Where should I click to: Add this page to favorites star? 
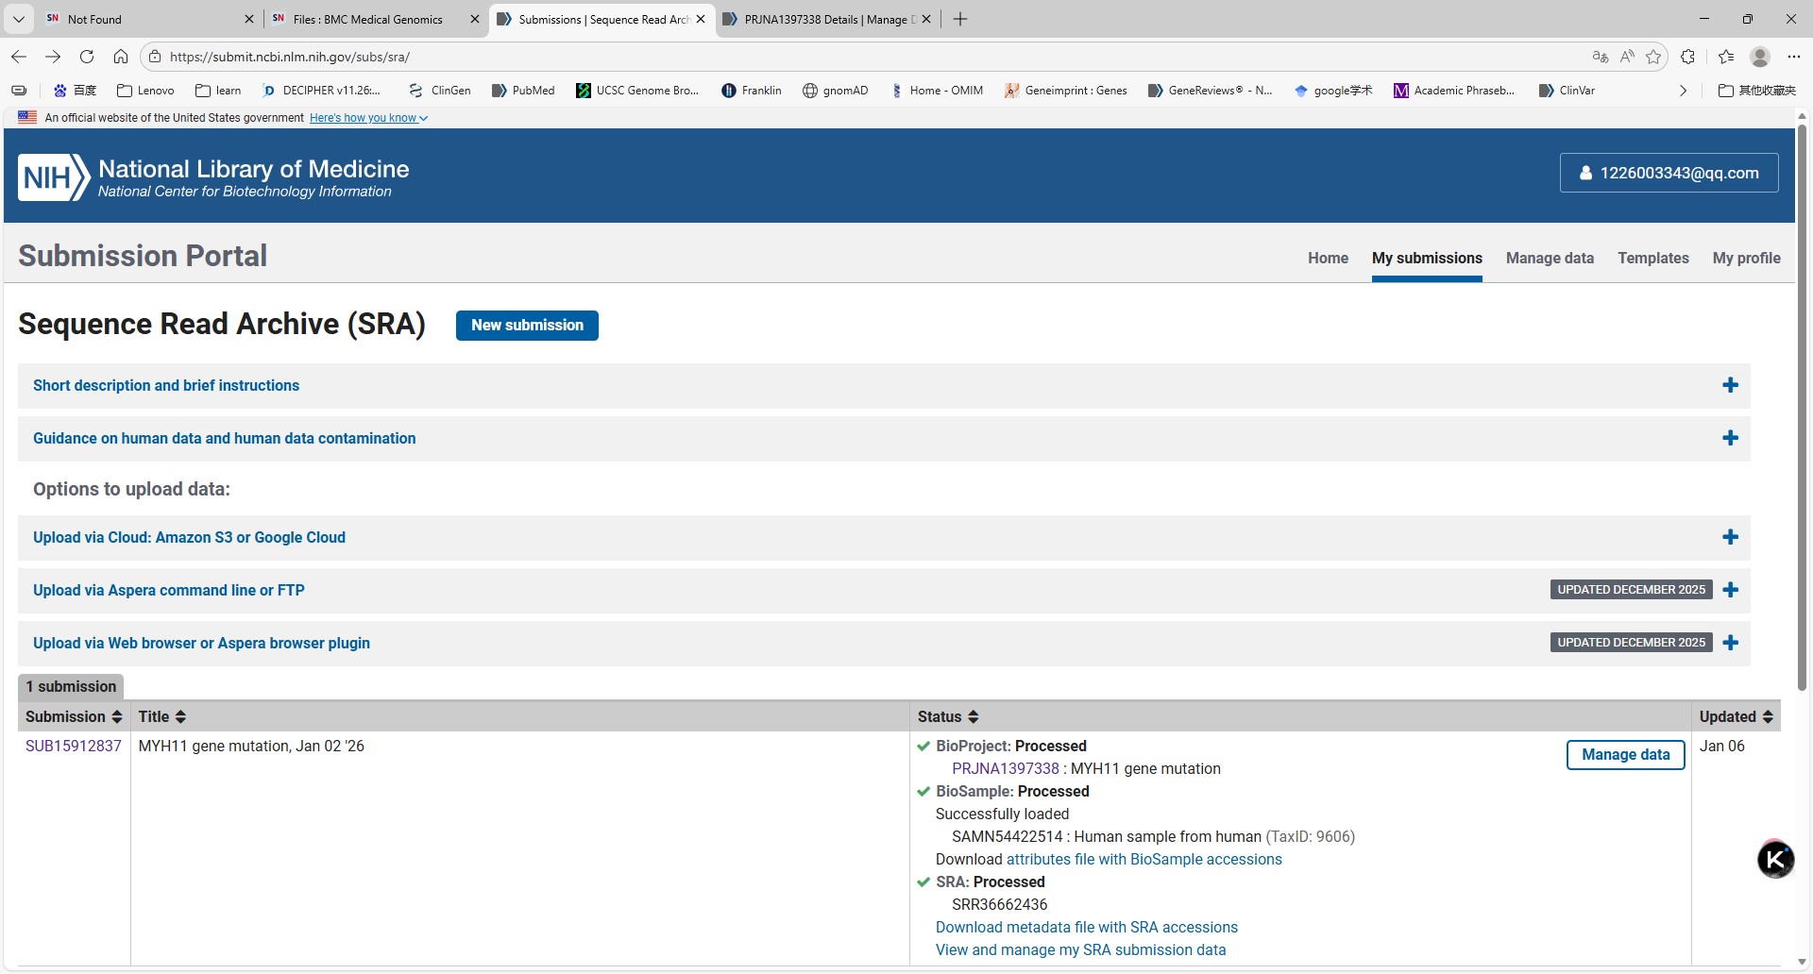tap(1653, 57)
